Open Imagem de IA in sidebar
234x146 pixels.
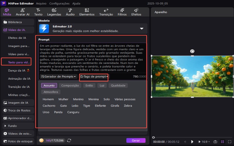[x=18, y=103]
